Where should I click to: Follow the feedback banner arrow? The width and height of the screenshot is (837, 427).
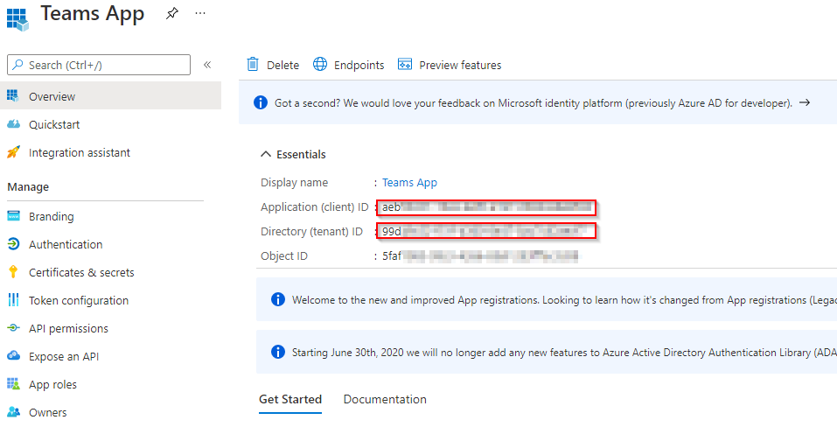point(805,102)
